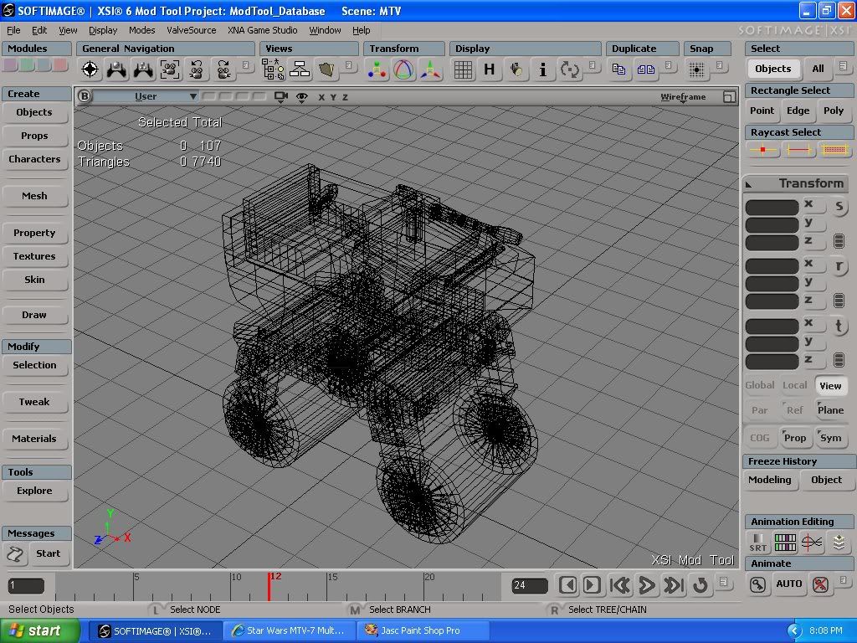Image resolution: width=857 pixels, height=643 pixels.
Task: Open the Display section options menu icon
Action: (x=593, y=65)
